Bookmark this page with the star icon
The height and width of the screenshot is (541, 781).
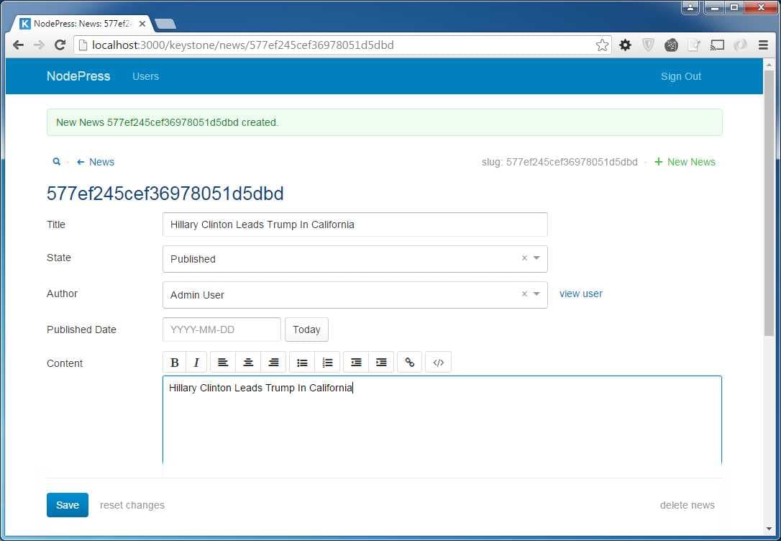click(602, 45)
